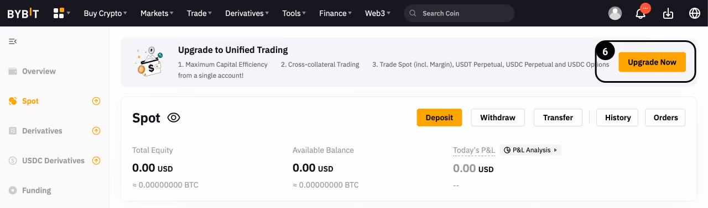Open the Finance menu
The image size is (708, 208).
pyautogui.click(x=336, y=13)
